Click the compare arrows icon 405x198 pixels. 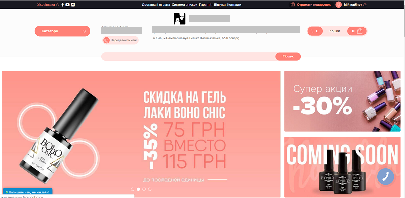coord(312,31)
